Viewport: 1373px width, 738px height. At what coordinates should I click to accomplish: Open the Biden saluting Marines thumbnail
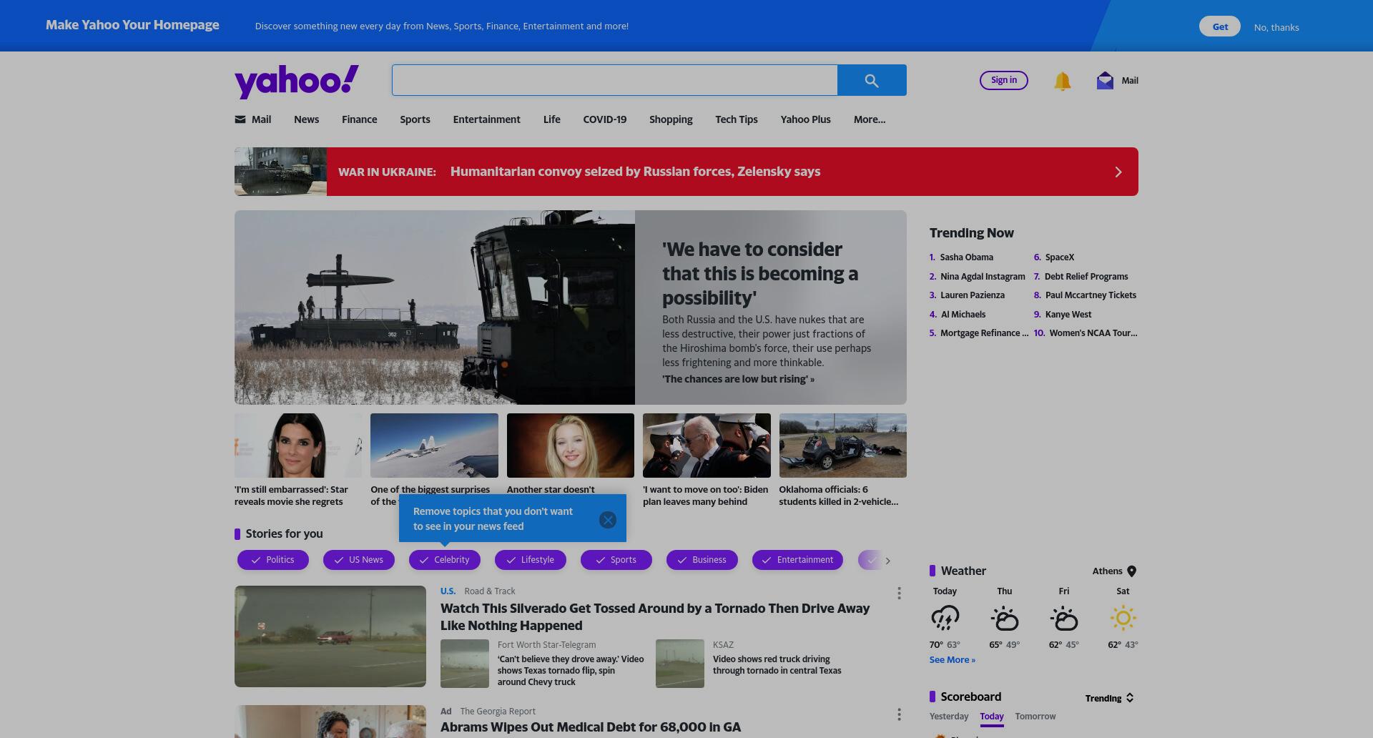(x=707, y=446)
